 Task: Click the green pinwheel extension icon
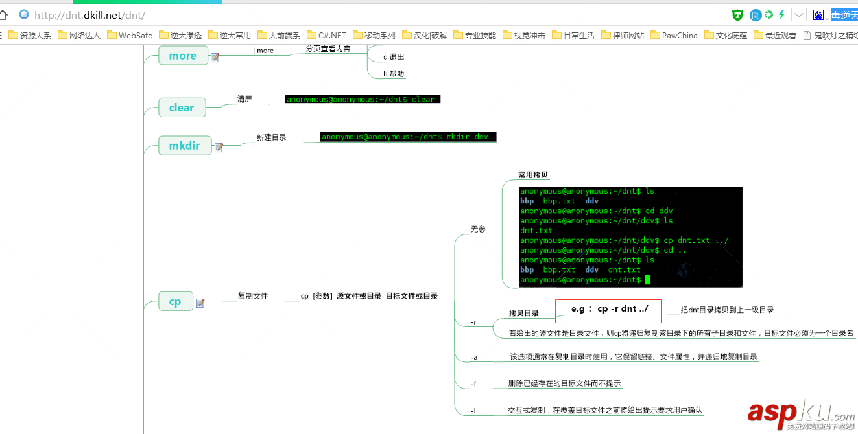click(x=769, y=14)
